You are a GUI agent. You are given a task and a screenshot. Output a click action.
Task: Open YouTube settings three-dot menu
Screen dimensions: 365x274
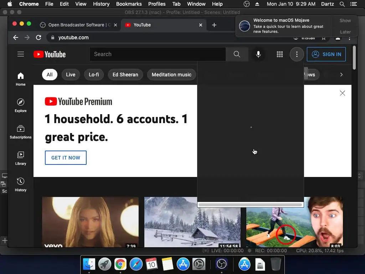(297, 54)
